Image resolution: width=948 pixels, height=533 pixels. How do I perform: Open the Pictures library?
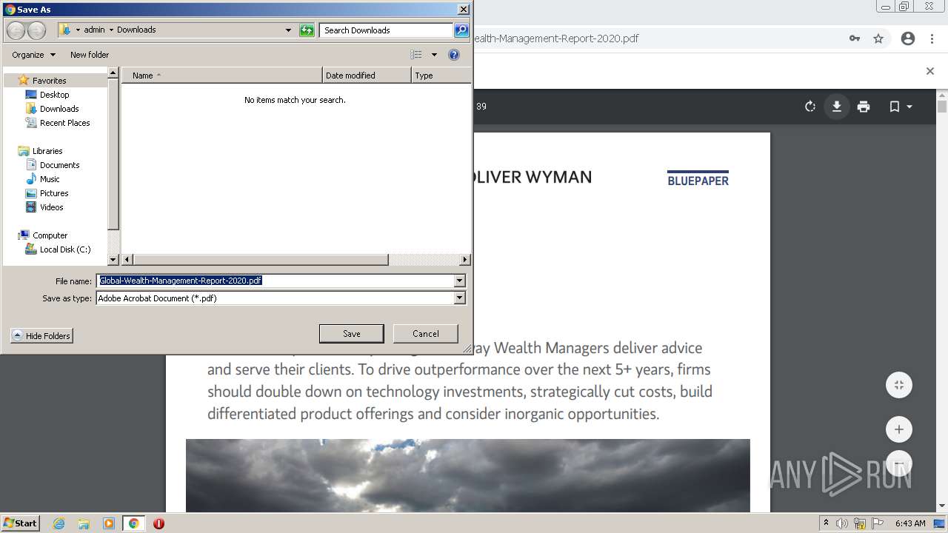tap(54, 193)
